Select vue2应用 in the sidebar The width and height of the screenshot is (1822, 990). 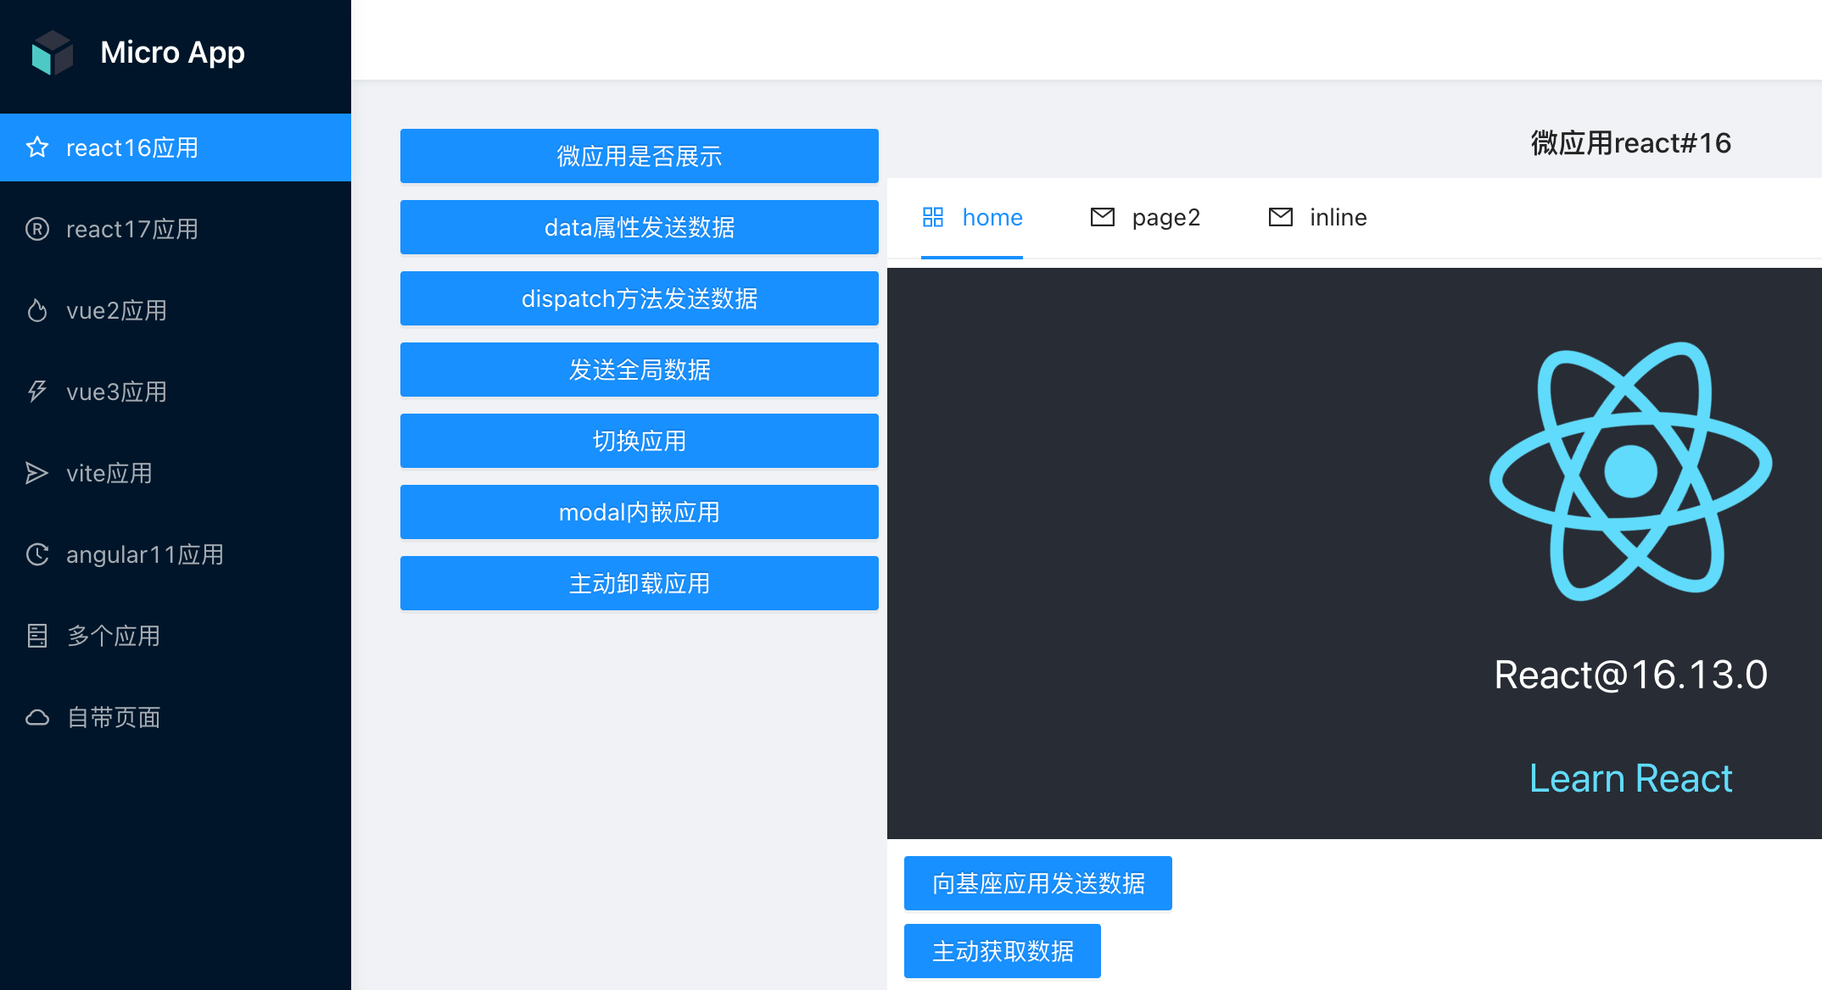(x=176, y=310)
